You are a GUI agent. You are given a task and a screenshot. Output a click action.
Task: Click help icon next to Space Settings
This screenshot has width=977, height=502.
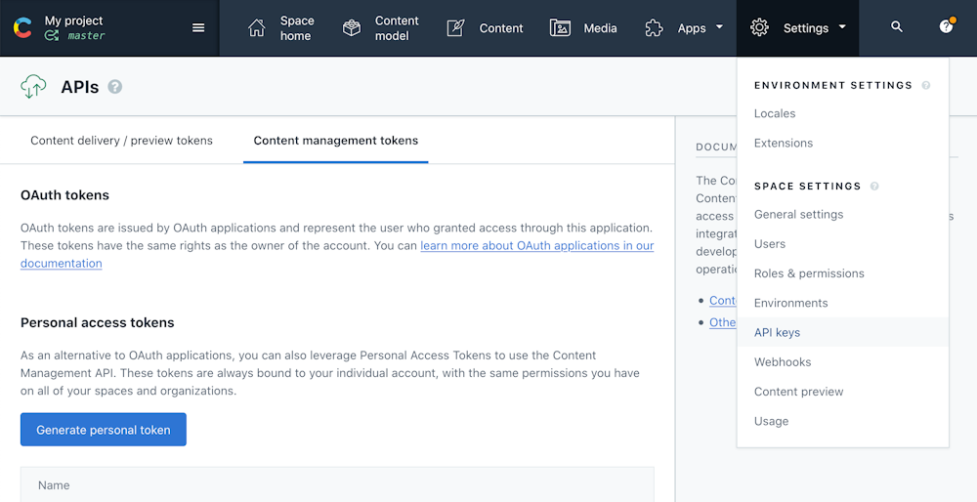click(874, 187)
